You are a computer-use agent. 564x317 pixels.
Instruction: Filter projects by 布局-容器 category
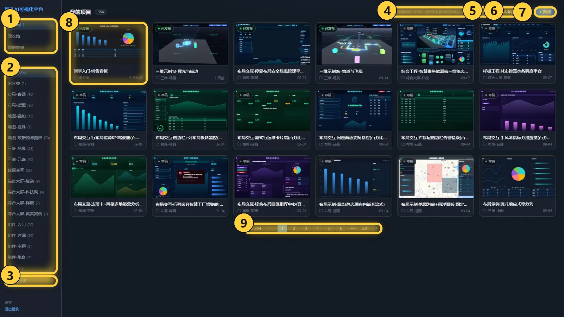pos(31,94)
